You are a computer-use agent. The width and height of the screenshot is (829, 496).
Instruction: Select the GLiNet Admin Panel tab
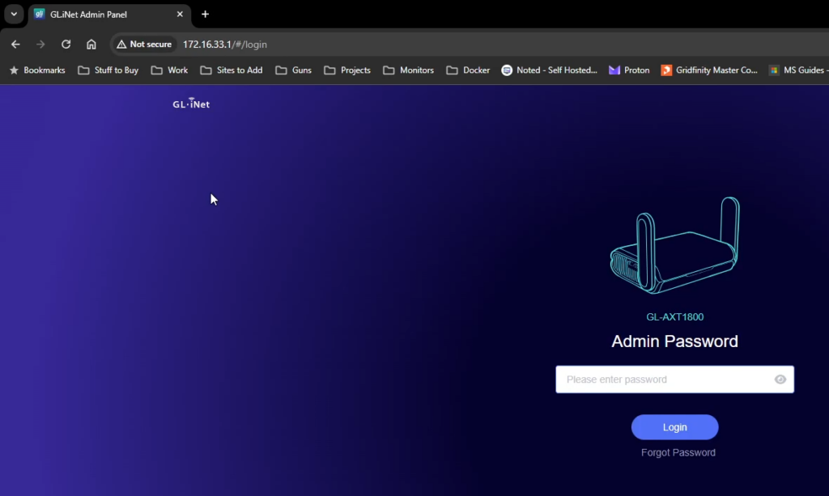[97, 14]
